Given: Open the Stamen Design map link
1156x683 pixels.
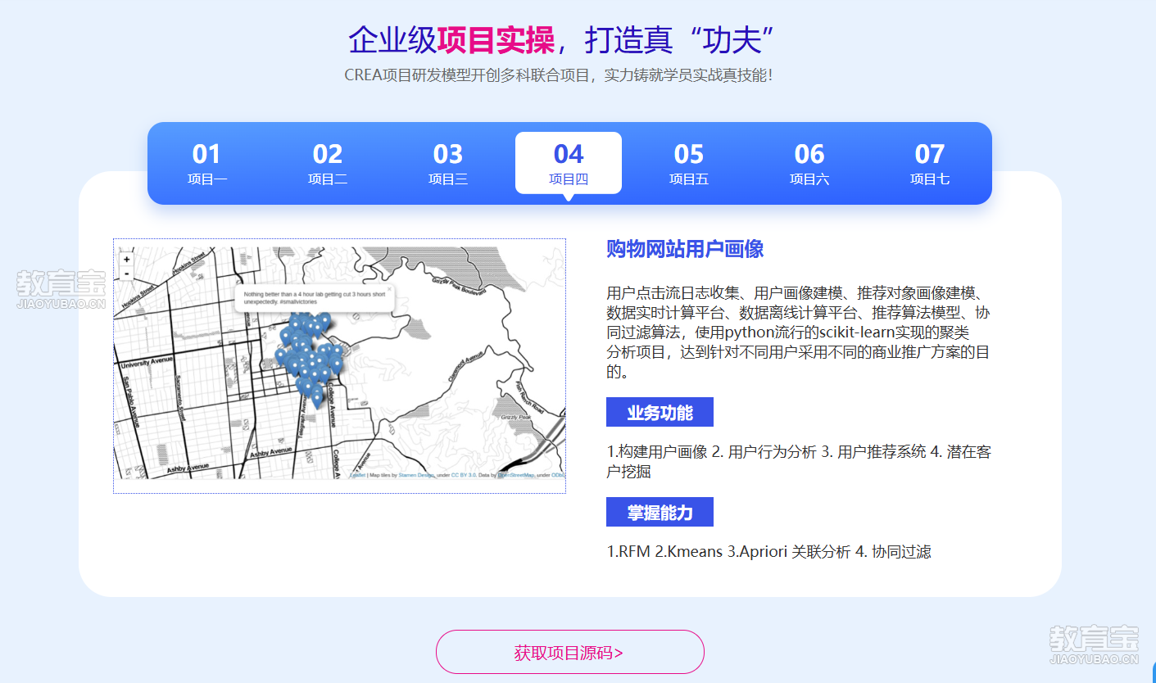Looking at the screenshot, I should [x=416, y=475].
